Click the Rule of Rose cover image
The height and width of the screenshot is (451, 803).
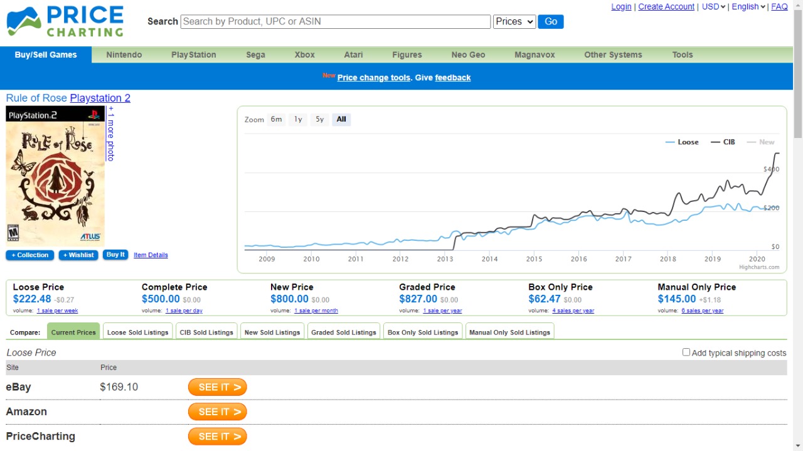click(55, 176)
